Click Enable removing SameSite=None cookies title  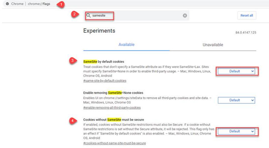(113, 93)
